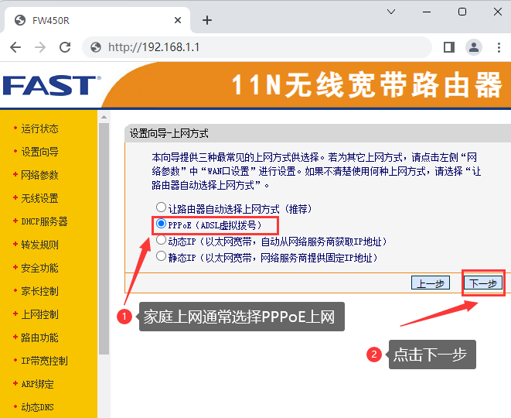
Task: Maximize the browser window
Action: click(462, 12)
